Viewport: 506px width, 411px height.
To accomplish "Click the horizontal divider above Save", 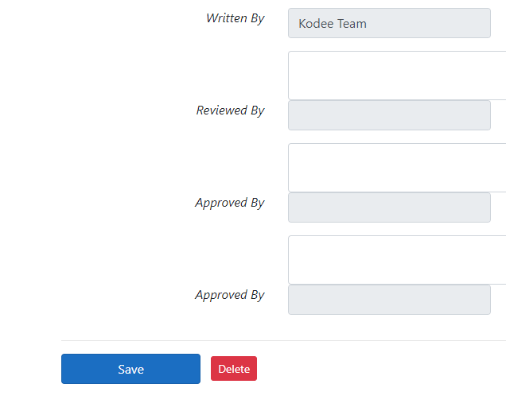I will point(283,340).
